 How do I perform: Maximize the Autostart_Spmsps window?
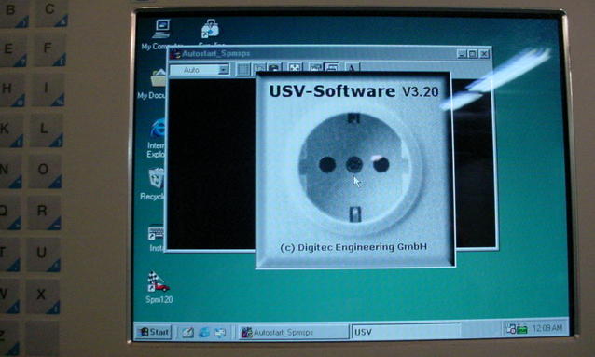[x=473, y=54]
